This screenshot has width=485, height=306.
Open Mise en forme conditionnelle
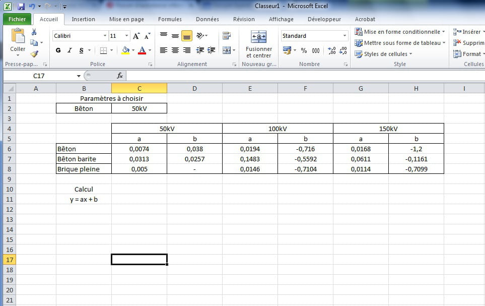click(x=400, y=32)
